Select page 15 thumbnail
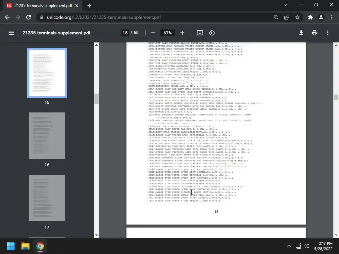The image size is (339, 254). point(47,73)
